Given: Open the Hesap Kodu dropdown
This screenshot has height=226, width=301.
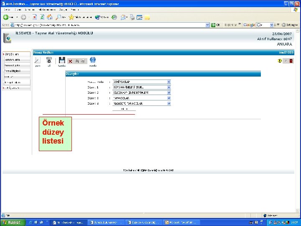Looking at the screenshot, I should pyautogui.click(x=169, y=82).
